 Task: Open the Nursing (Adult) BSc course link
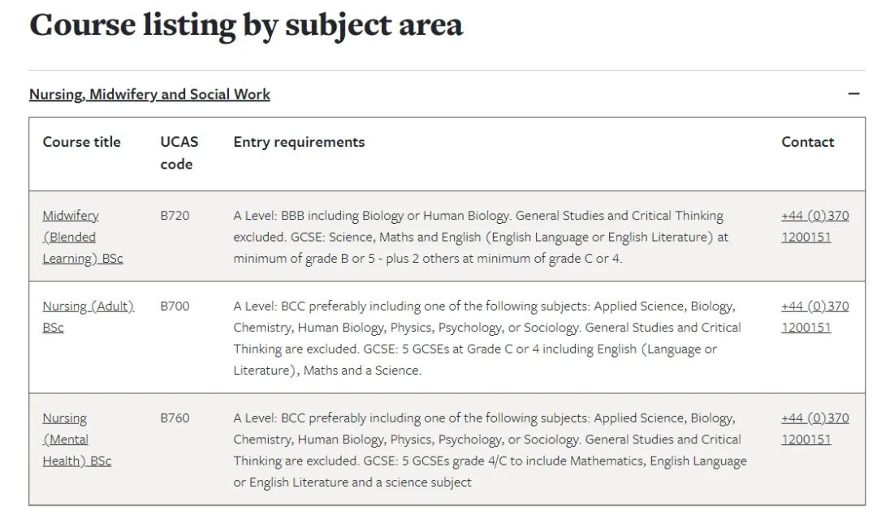89,317
